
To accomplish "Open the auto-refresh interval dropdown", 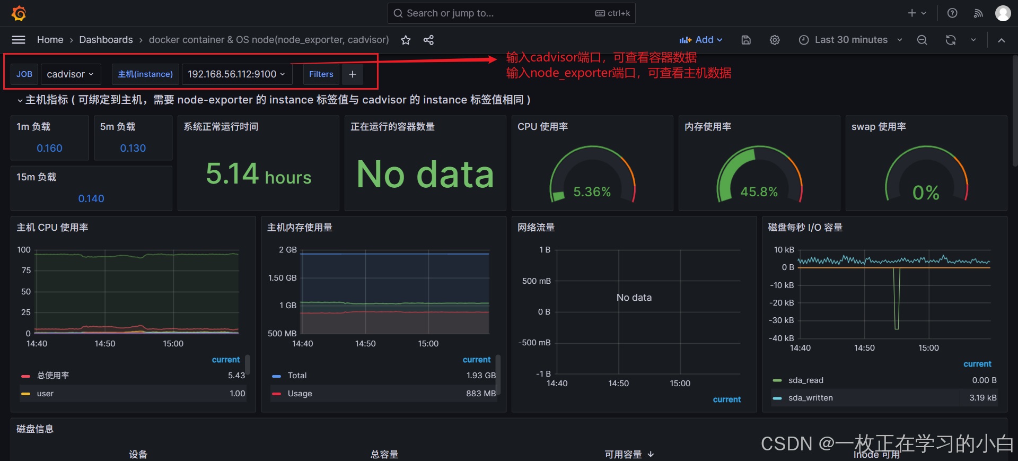I will [x=973, y=40].
